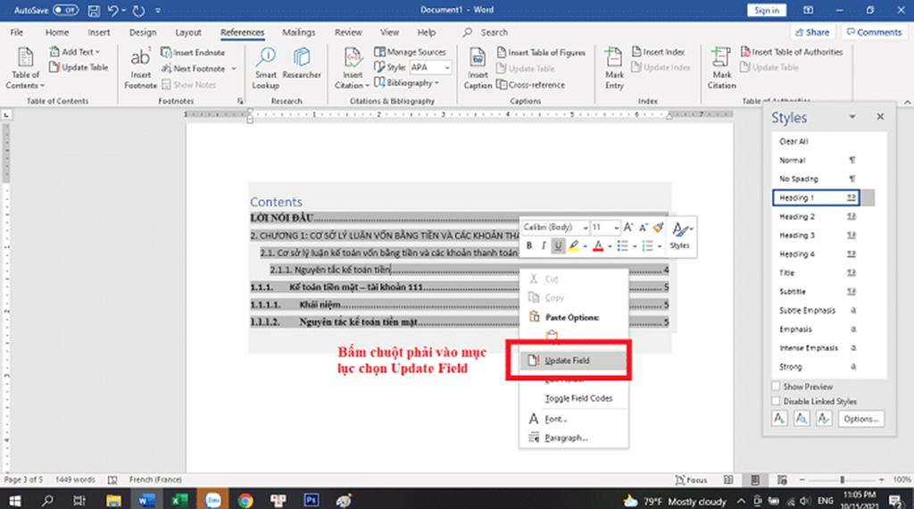Screen dimensions: 914x509
Task: Open the Layout ribbon tab
Action: coord(188,33)
